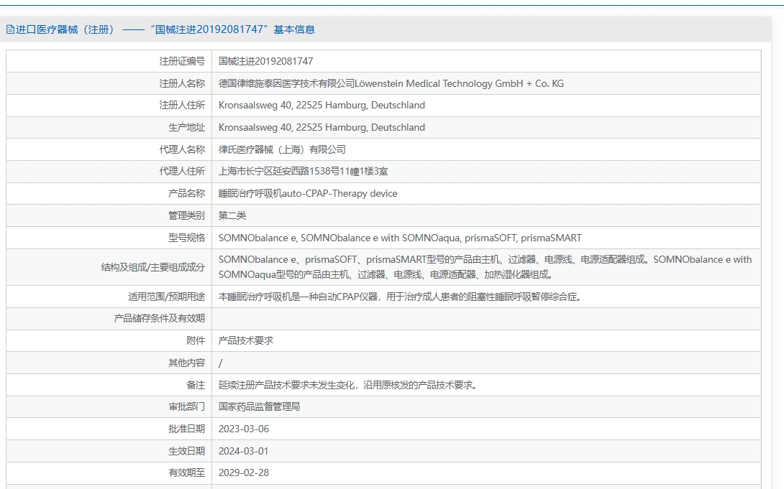Viewport: 784px width, 489px height.
Task: Click the "备注" row label
Action: pos(196,385)
